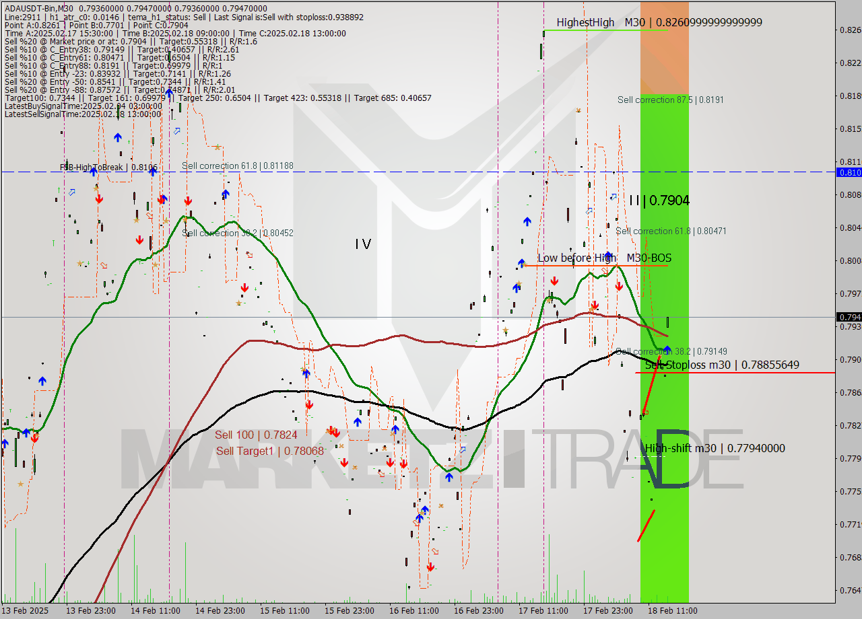Select the HighestHigh M30 level label
Viewport: 862px width, 619px height.
pos(659,22)
